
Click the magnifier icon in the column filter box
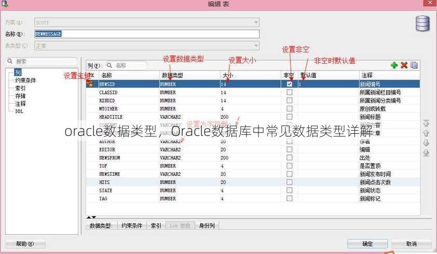109,65
